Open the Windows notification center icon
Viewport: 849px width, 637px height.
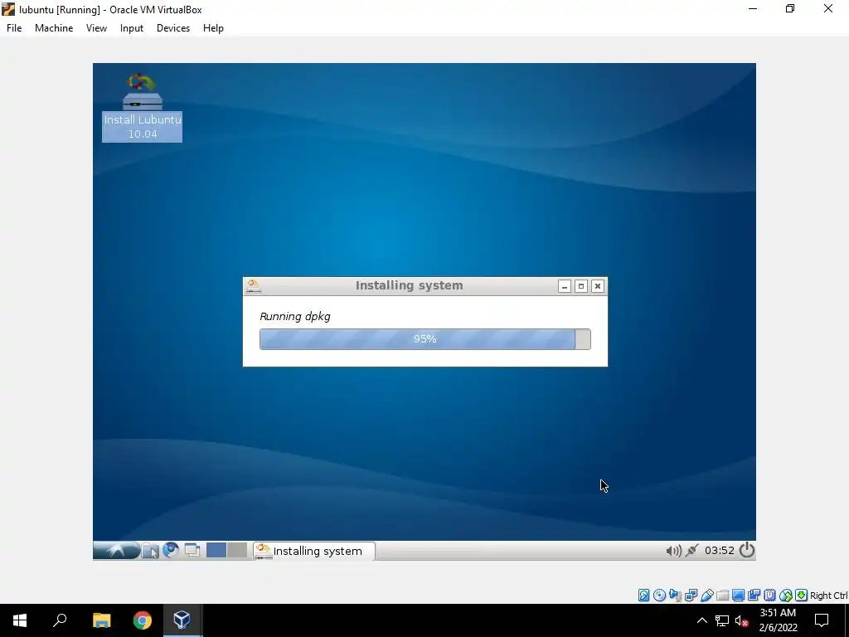pos(822,620)
